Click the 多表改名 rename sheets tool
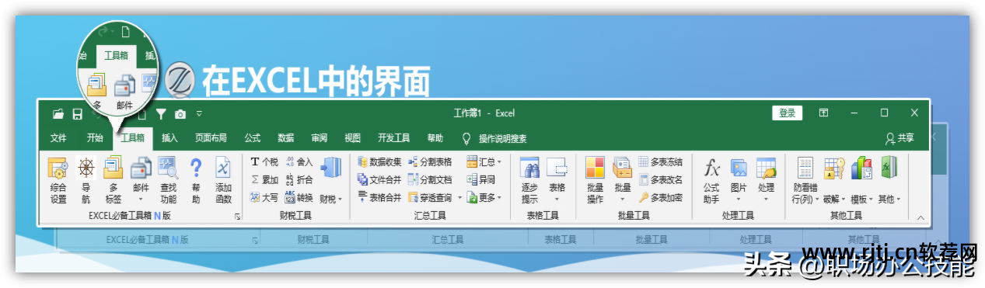Image resolution: width=985 pixels, height=288 pixels. tap(661, 179)
